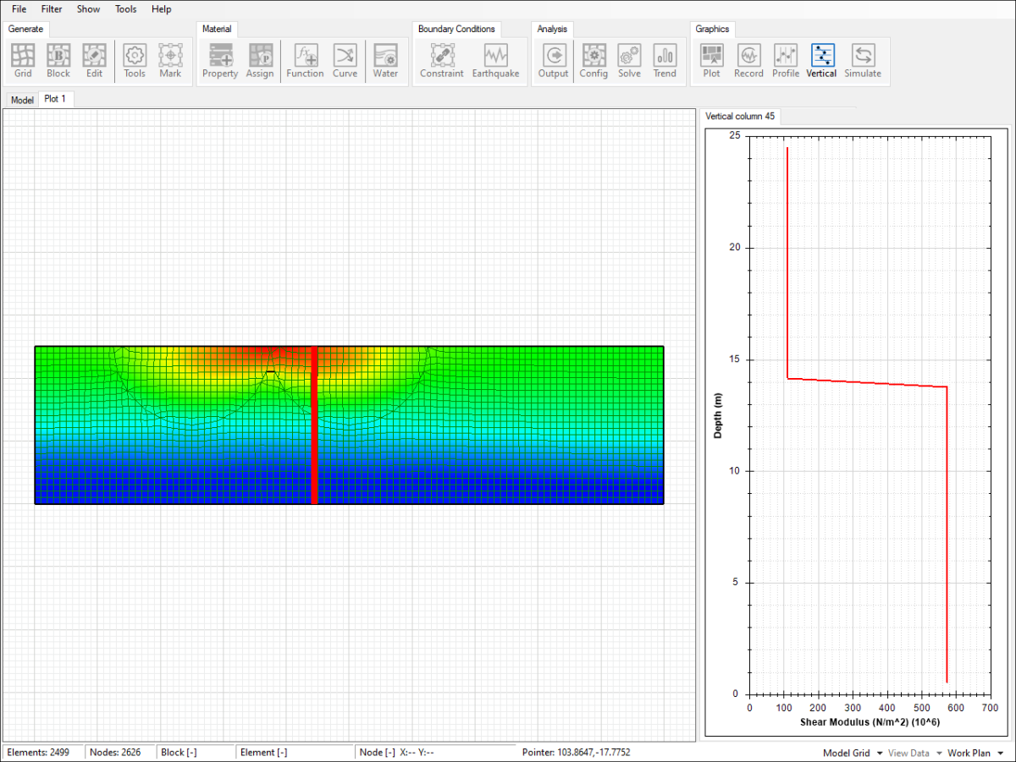Select the Constraint boundary tool
Viewport: 1016px width, 762px height.
click(441, 61)
